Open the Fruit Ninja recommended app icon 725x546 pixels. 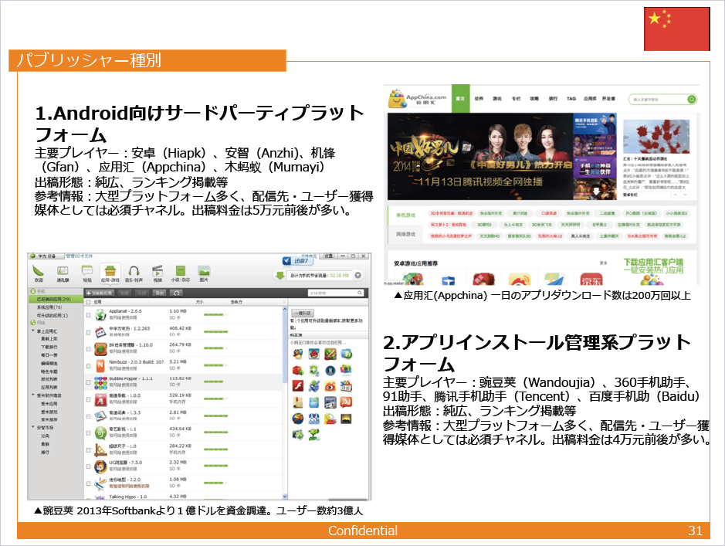[x=330, y=354]
